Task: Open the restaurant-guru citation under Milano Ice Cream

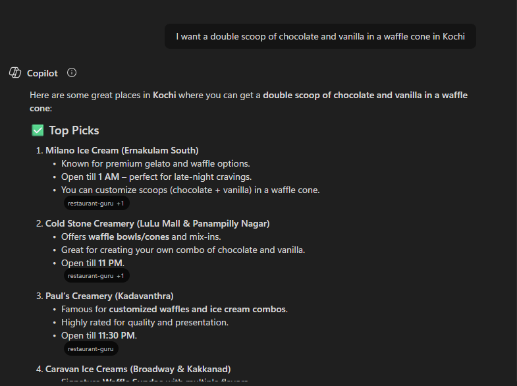Action: coord(96,204)
